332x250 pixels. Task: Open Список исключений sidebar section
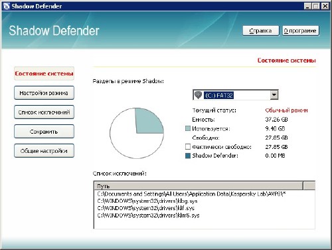(x=44, y=112)
